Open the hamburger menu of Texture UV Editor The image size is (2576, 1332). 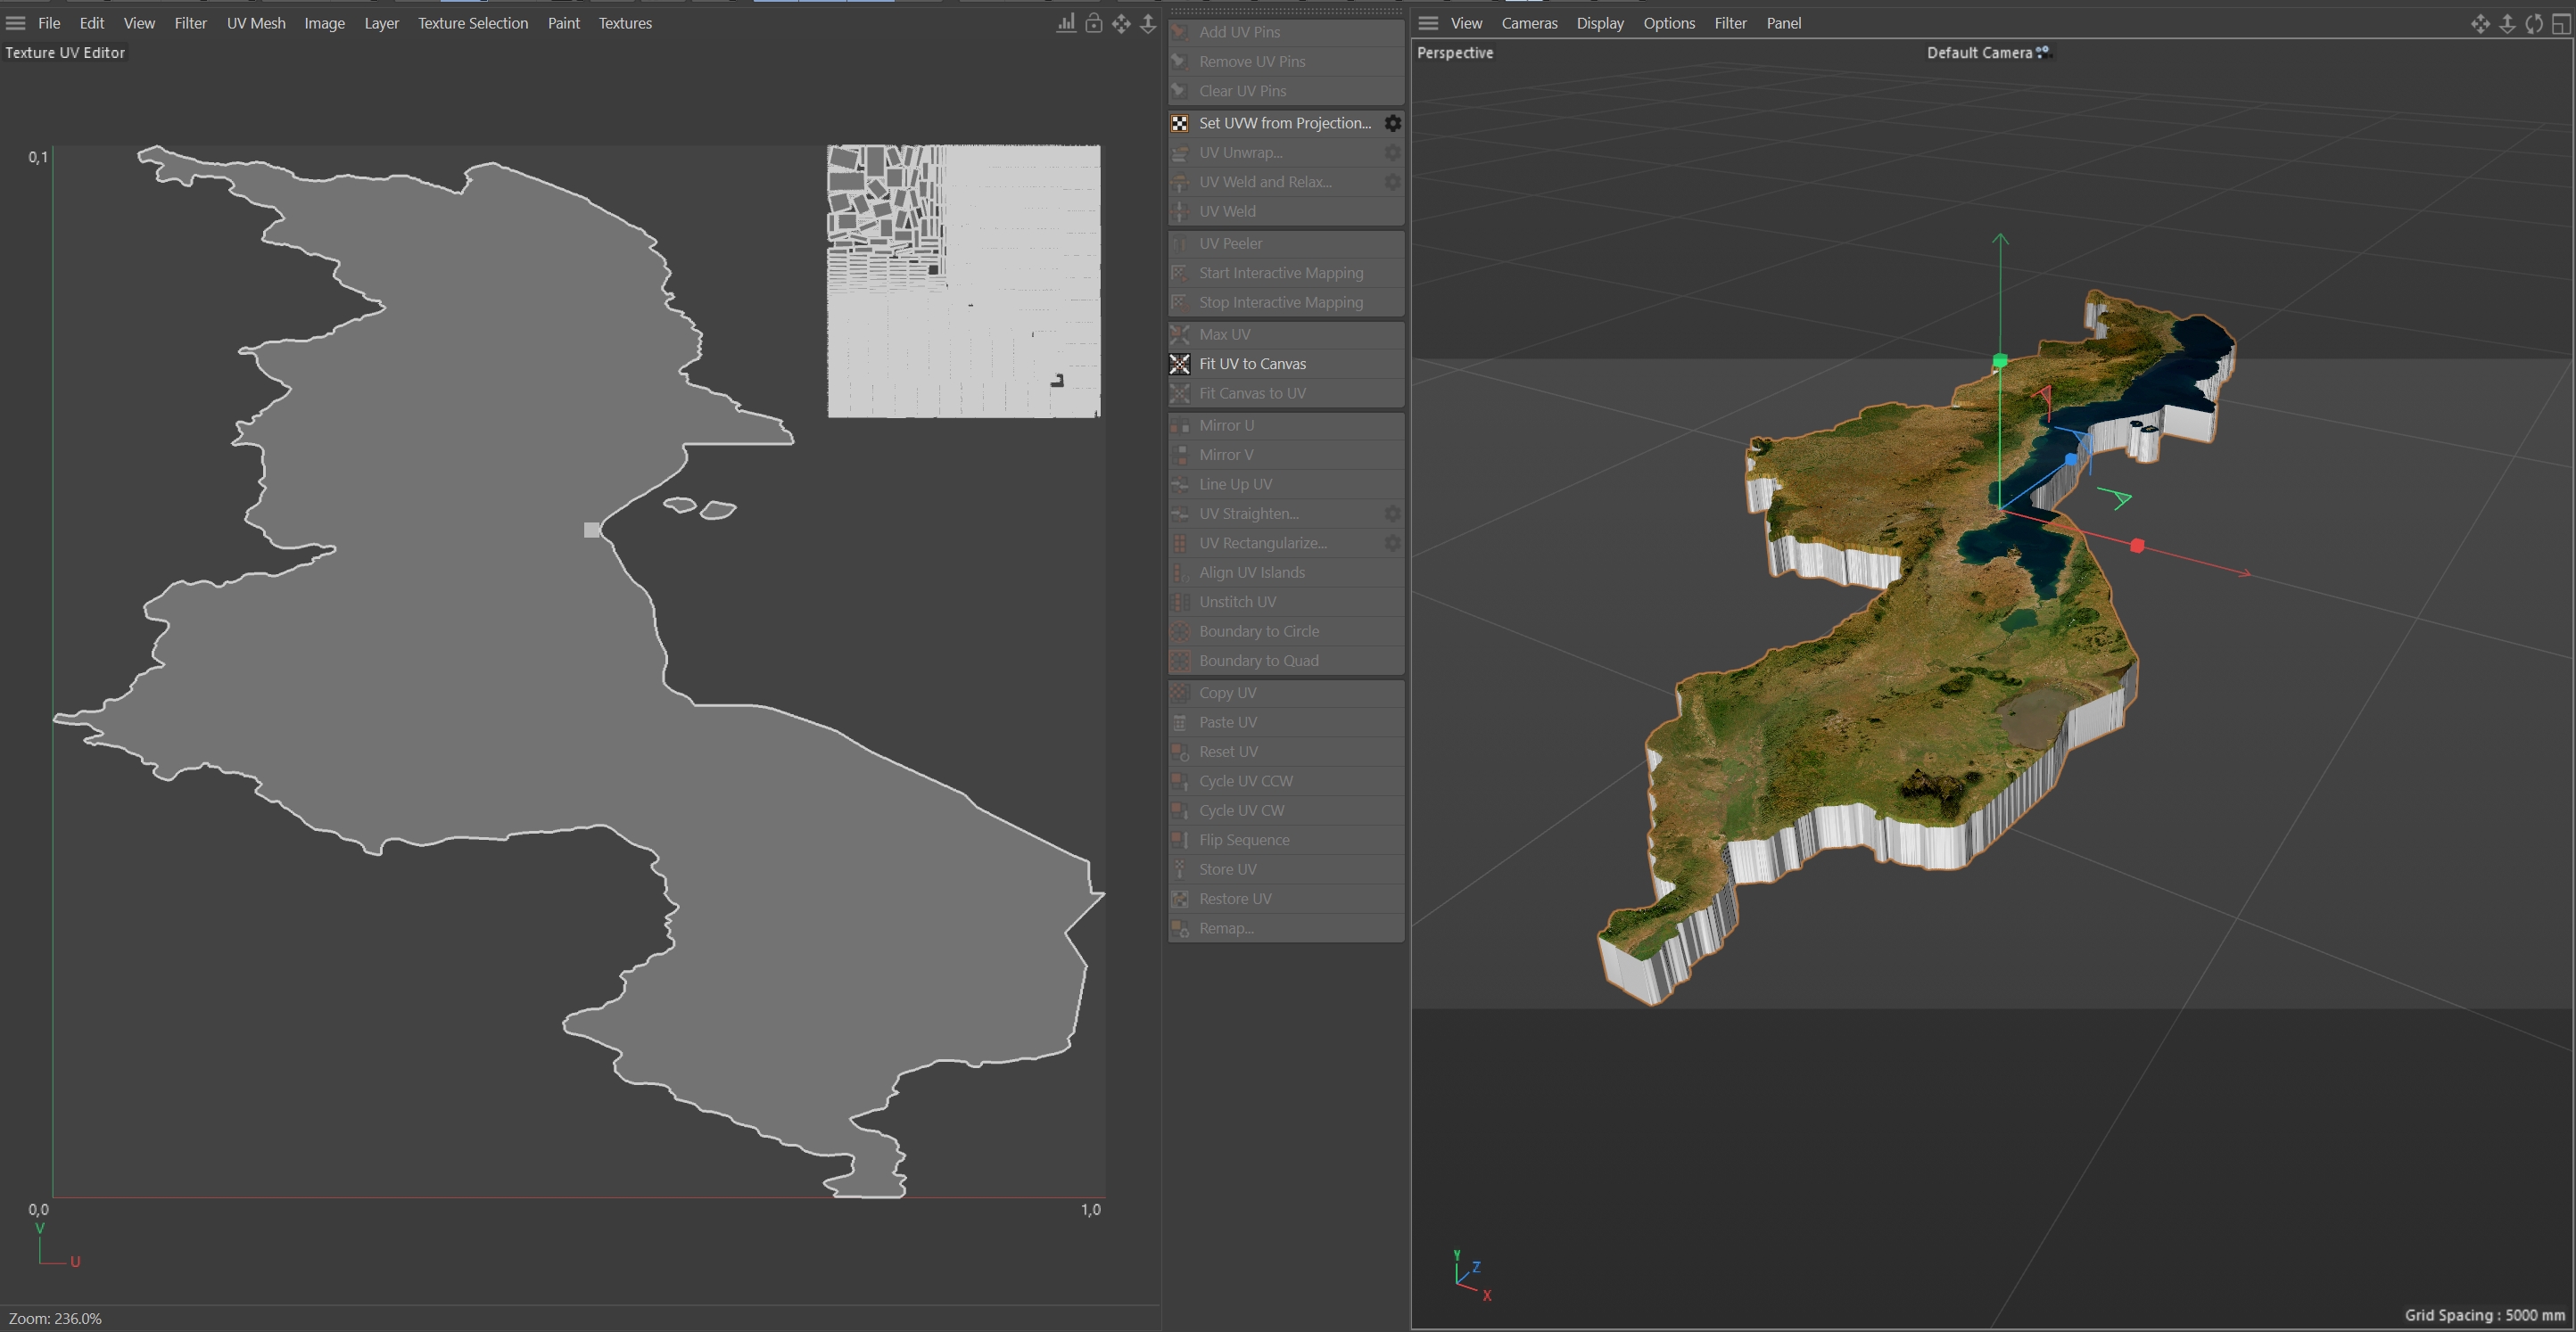(x=16, y=23)
